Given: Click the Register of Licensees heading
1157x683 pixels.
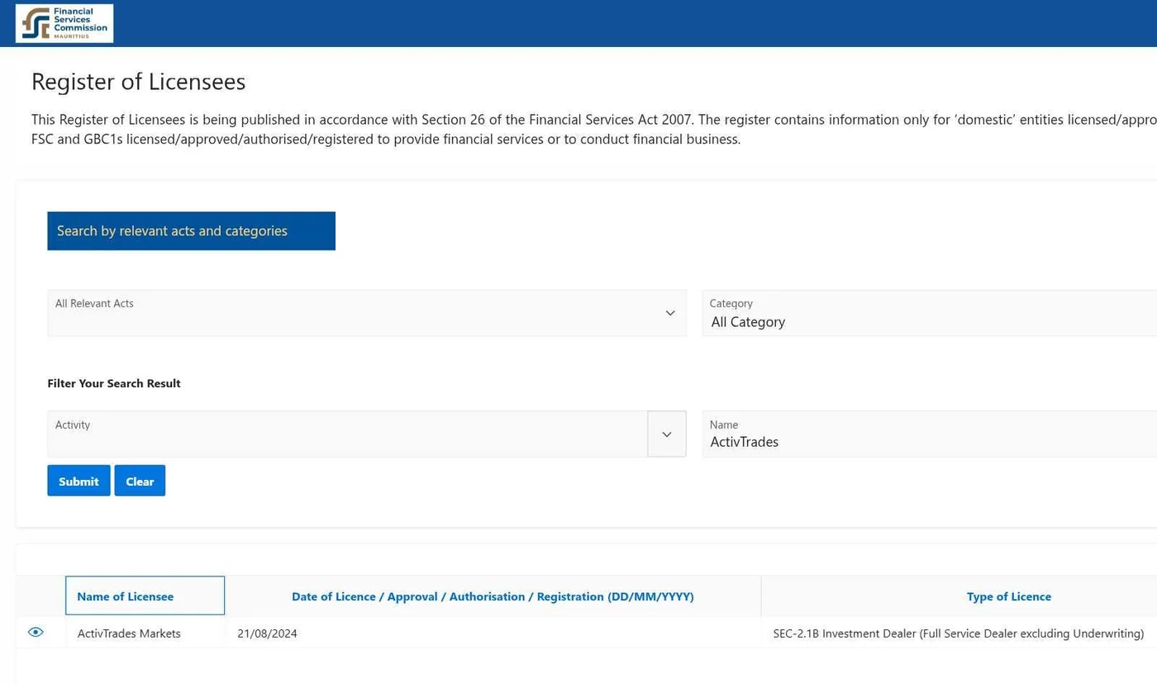Looking at the screenshot, I should click(138, 82).
